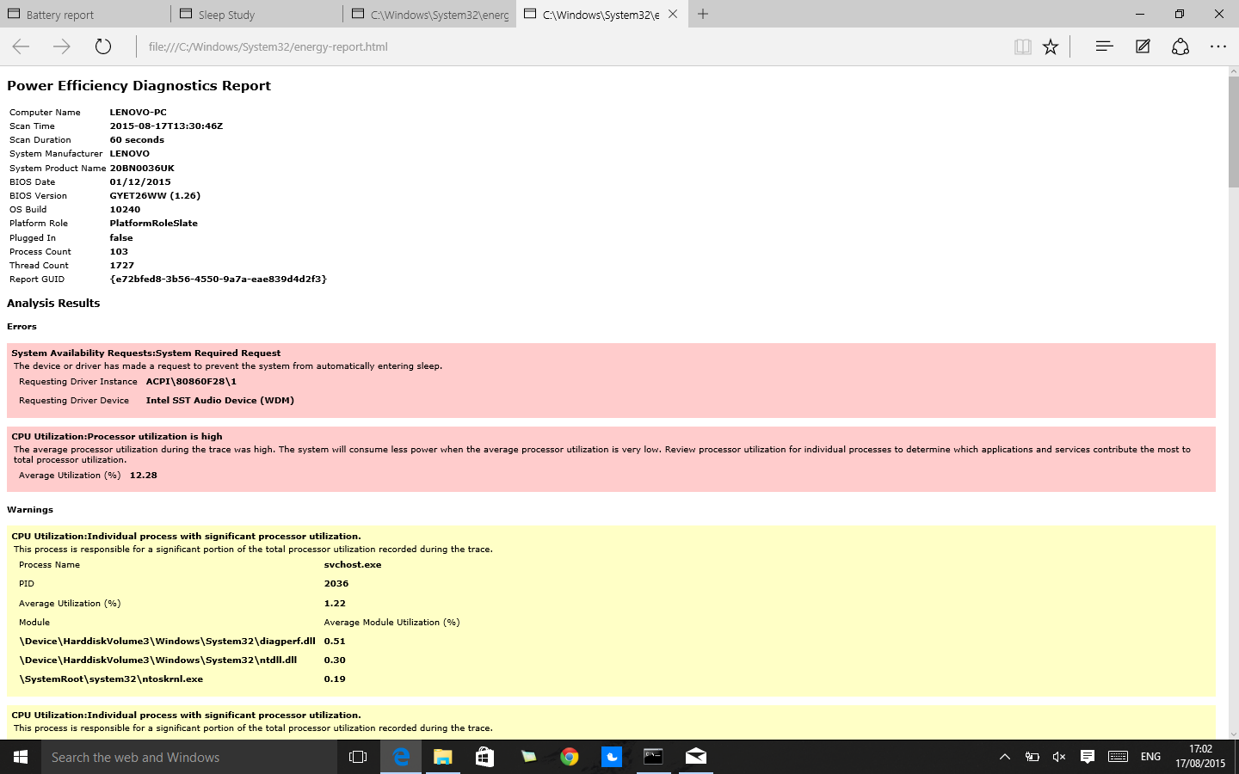Click scan time 2015-08-17T13:30:46Z

click(x=166, y=126)
